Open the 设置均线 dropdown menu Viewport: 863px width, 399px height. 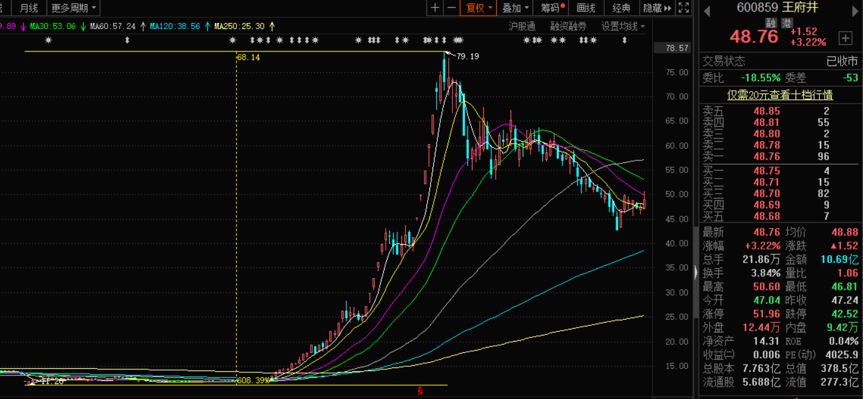tap(623, 26)
